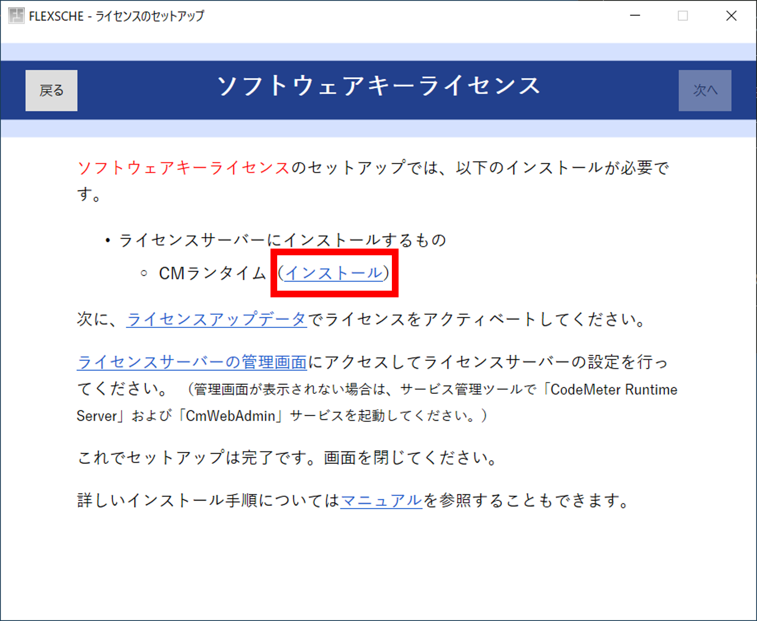757x621 pixels.
Task: Click the white ソフトウェアキーライセンス header title
Action: (378, 86)
